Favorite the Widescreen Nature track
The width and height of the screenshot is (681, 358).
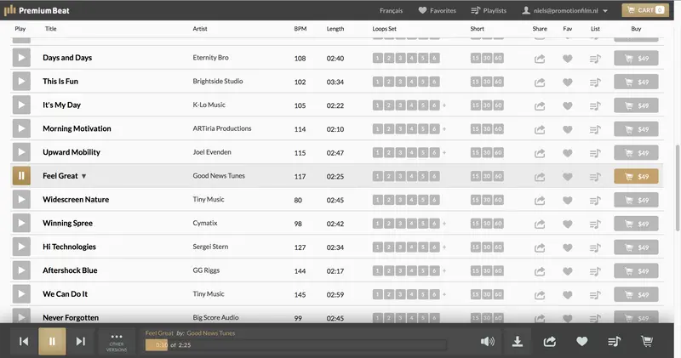pos(567,201)
